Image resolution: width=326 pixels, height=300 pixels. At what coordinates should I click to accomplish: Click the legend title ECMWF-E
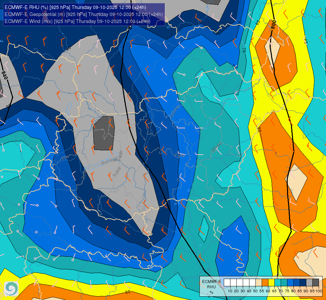(x=211, y=282)
